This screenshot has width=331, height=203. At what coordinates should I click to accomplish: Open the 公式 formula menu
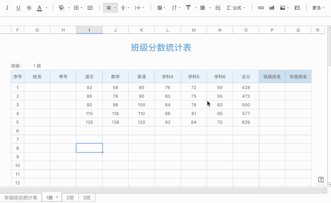click(x=236, y=8)
